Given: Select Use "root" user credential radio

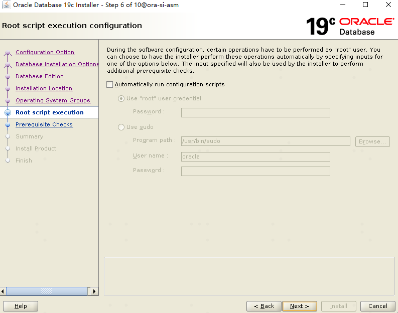Looking at the screenshot, I should [x=121, y=98].
